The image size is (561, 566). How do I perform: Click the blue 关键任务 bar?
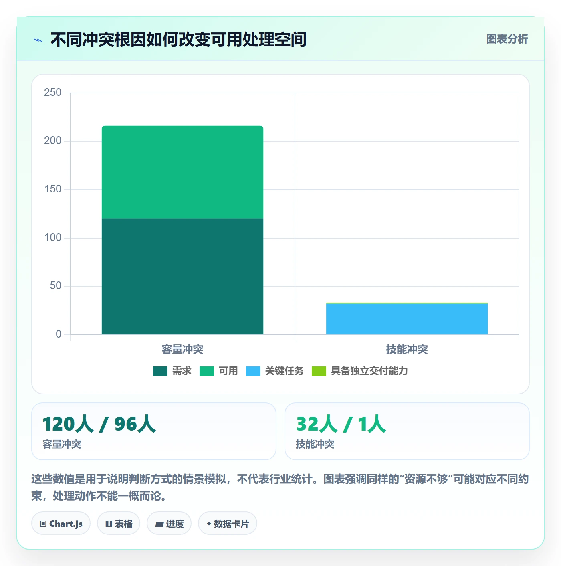pyautogui.click(x=407, y=319)
